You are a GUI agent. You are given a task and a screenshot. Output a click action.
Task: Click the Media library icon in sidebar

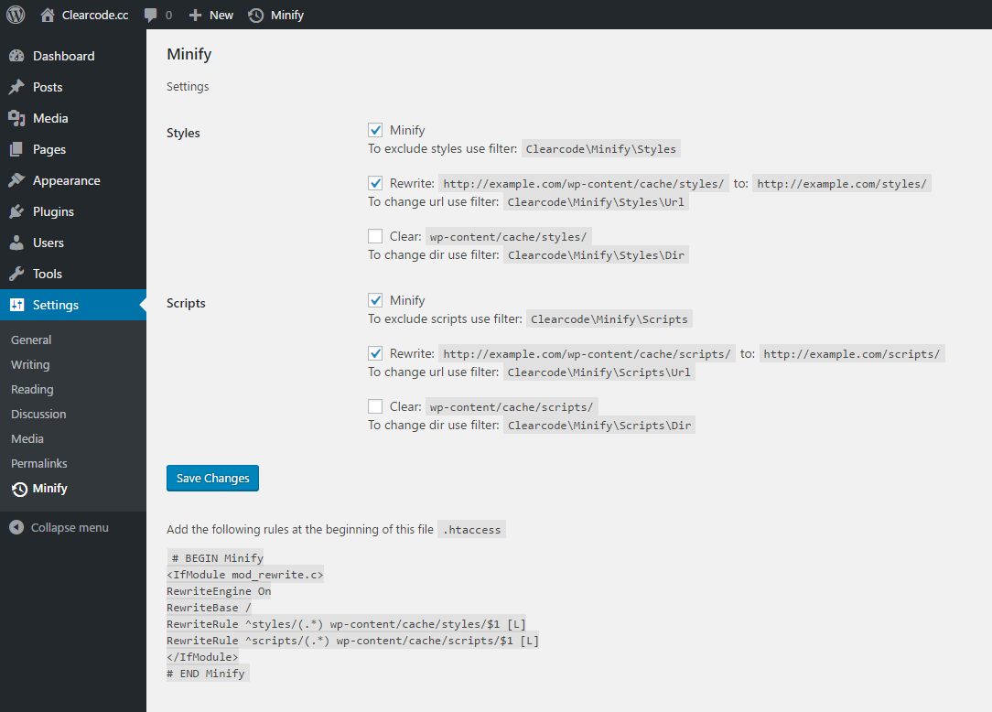pos(16,118)
